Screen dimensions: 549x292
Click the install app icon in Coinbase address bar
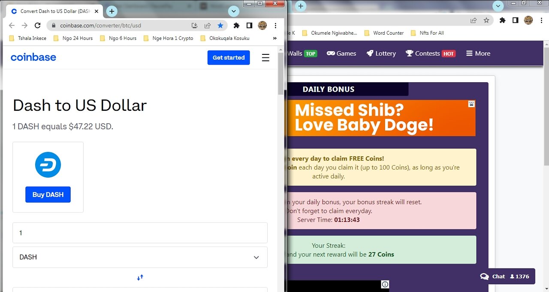click(195, 26)
